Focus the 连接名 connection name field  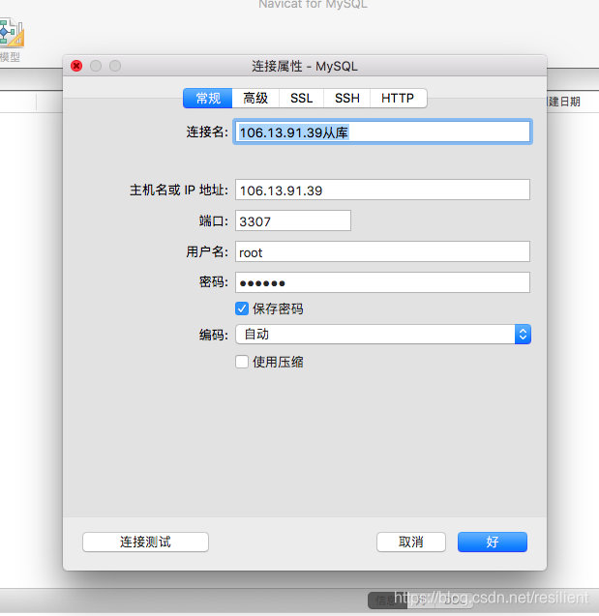tap(382, 132)
